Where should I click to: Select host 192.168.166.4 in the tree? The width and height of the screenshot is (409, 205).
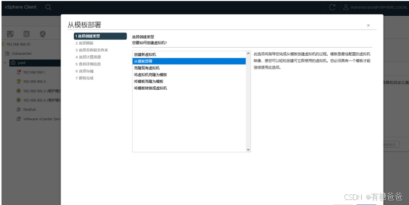pyautogui.click(x=42, y=100)
